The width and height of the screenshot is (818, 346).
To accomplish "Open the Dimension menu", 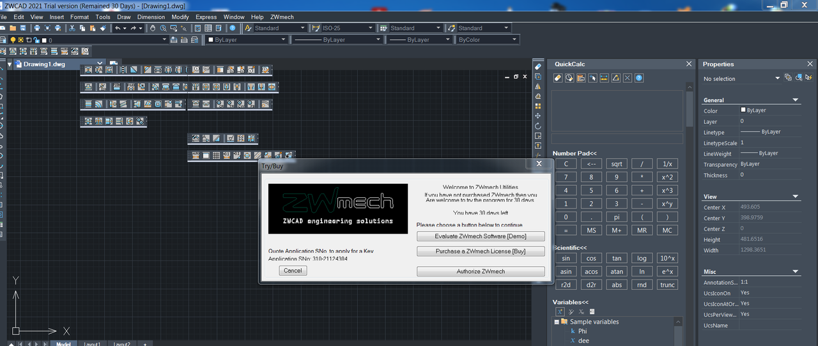I will (x=151, y=17).
